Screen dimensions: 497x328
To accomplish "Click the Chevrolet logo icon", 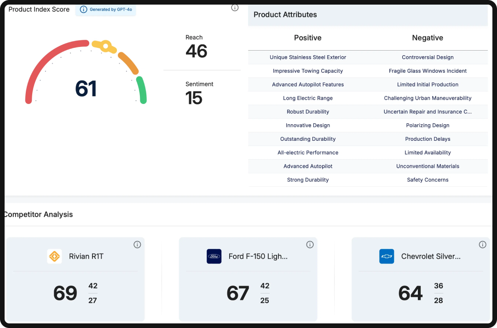I will tap(387, 256).
